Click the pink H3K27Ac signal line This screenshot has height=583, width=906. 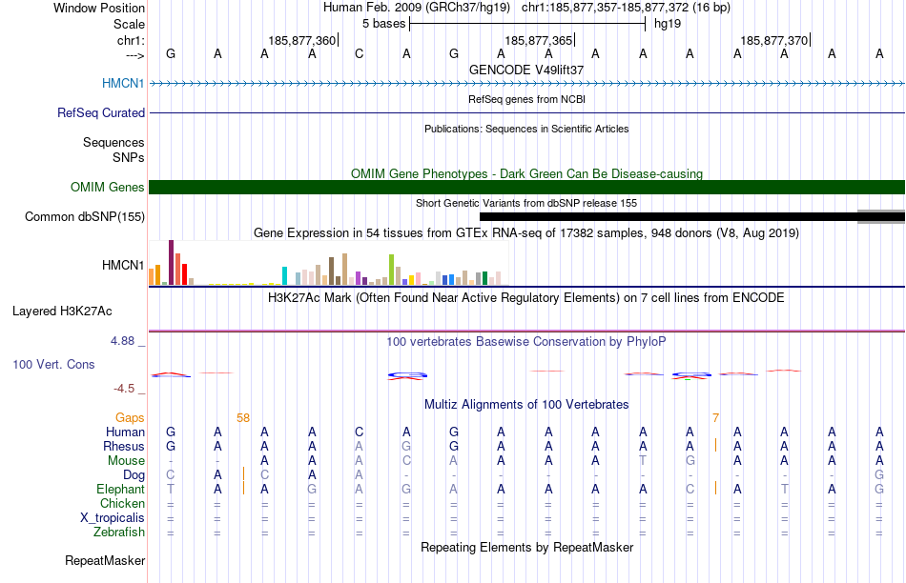tap(527, 331)
